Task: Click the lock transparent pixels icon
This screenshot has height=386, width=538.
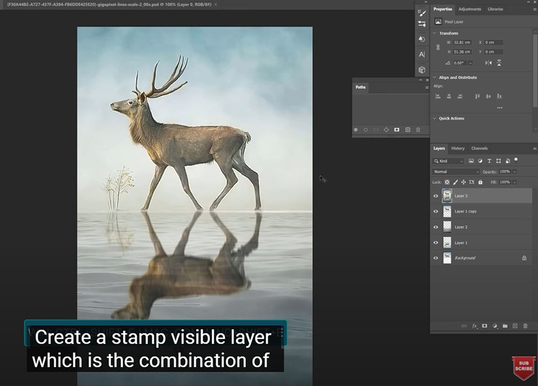Action: coord(447,182)
